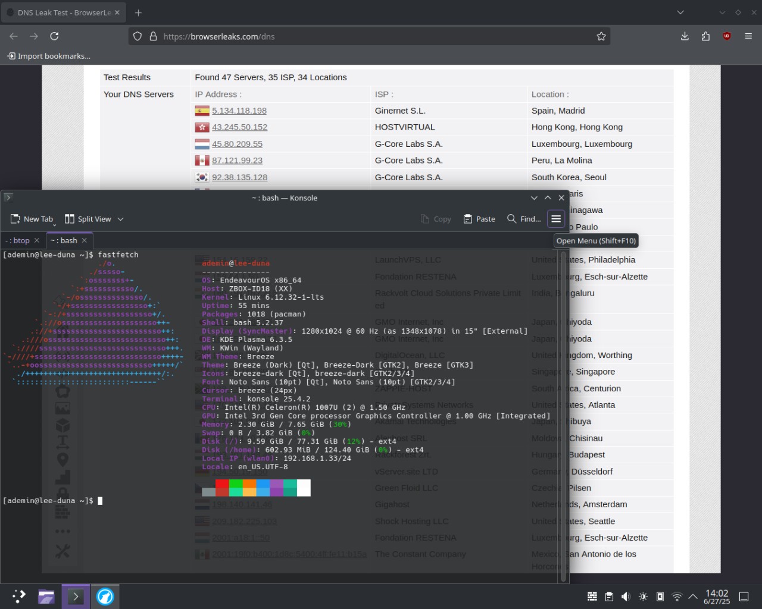Image resolution: width=762 pixels, height=609 pixels.
Task: Open the firewall tray icon
Action: pos(592,597)
